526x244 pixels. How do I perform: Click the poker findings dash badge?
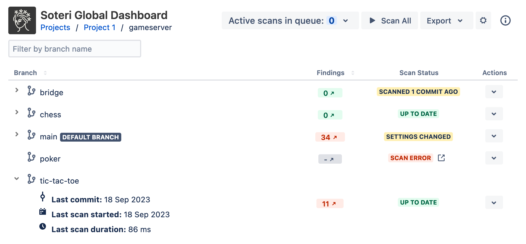[330, 159]
